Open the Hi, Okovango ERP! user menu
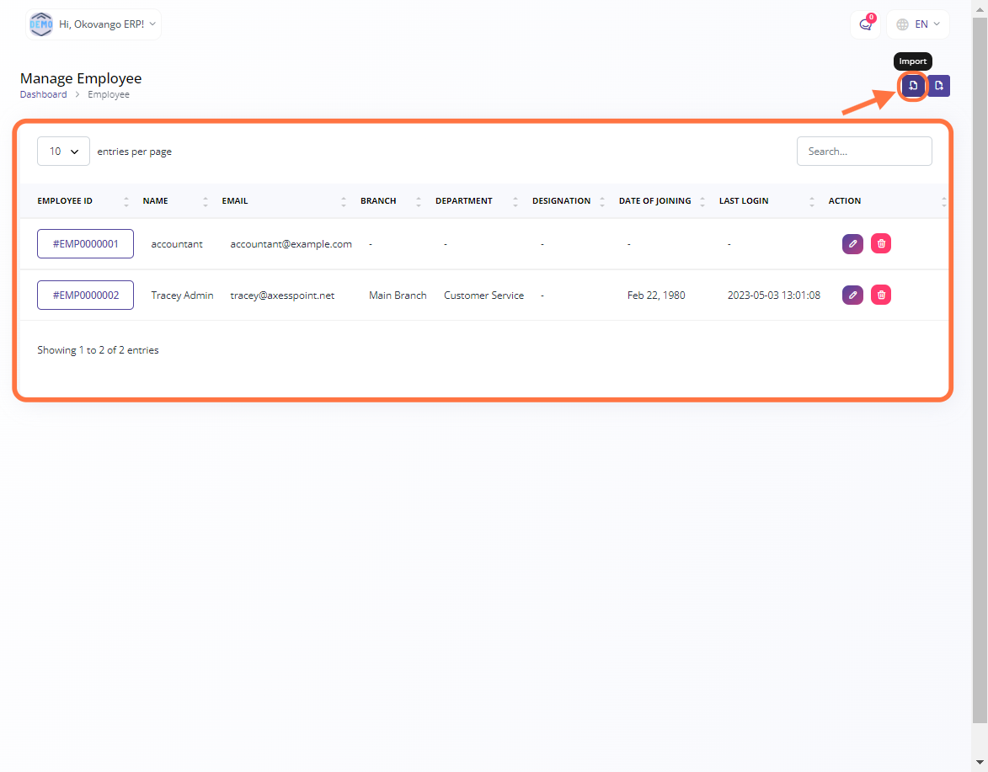This screenshot has height=772, width=988. tap(107, 24)
